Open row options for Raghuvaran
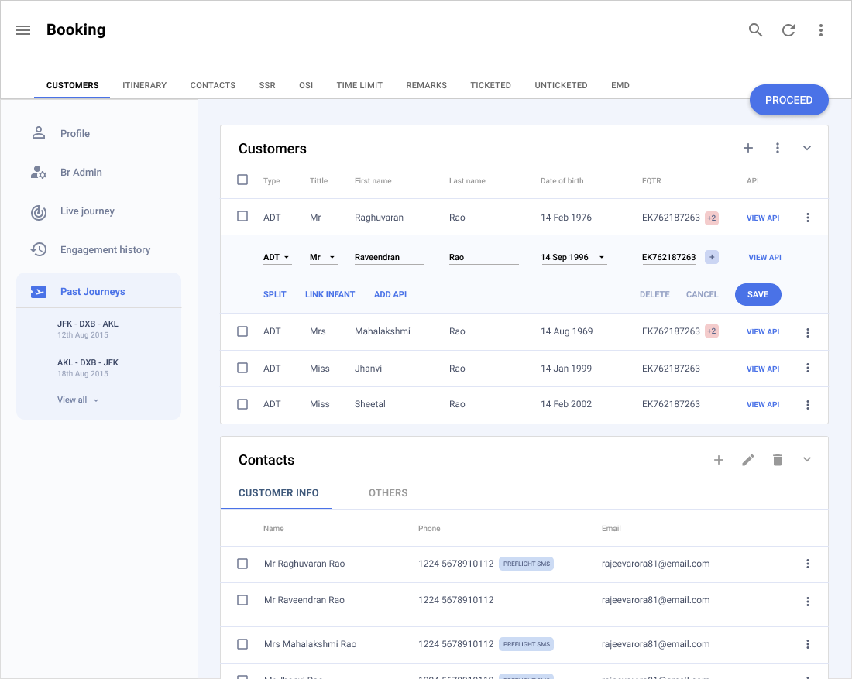The image size is (852, 679). [808, 218]
